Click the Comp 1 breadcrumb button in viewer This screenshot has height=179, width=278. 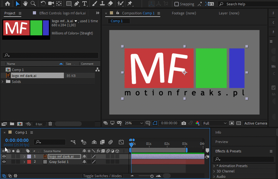119,21
